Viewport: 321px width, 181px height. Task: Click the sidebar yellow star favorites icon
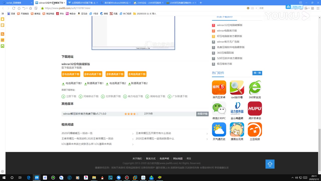pyautogui.click(x=3, y=19)
